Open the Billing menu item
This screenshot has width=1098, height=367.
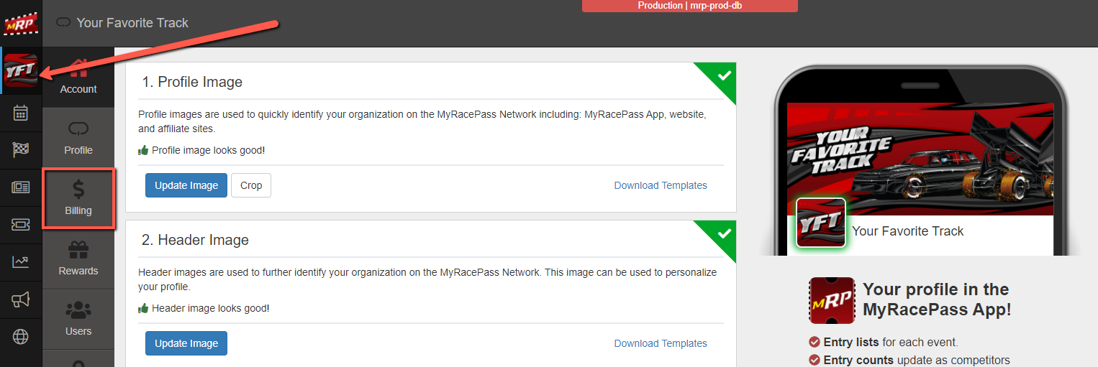(78, 198)
